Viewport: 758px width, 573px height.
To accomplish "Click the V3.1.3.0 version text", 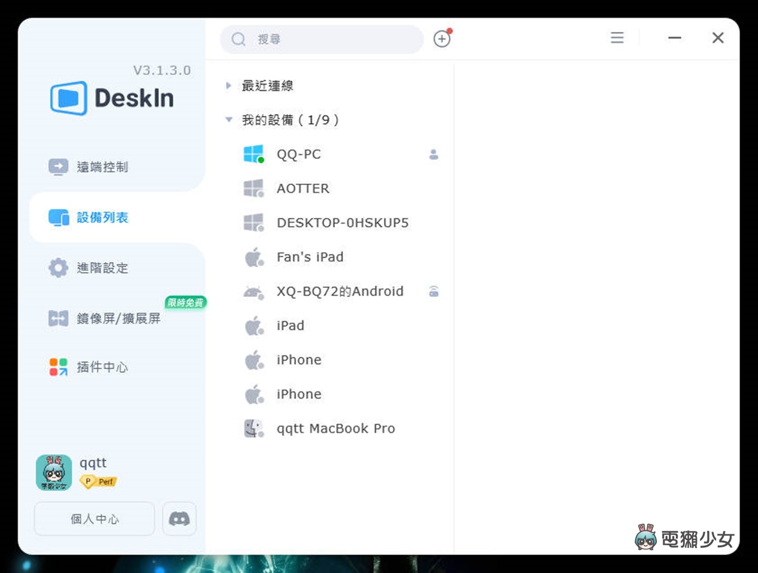I will pyautogui.click(x=162, y=70).
